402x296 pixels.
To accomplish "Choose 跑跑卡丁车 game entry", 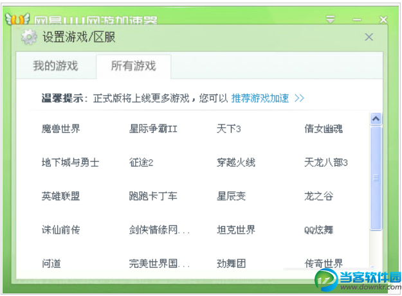I will pyautogui.click(x=153, y=196).
